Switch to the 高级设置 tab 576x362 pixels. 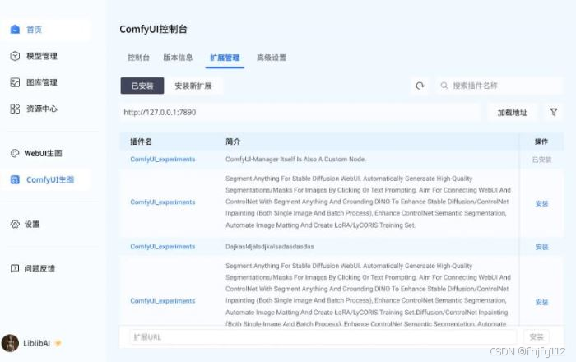272,58
